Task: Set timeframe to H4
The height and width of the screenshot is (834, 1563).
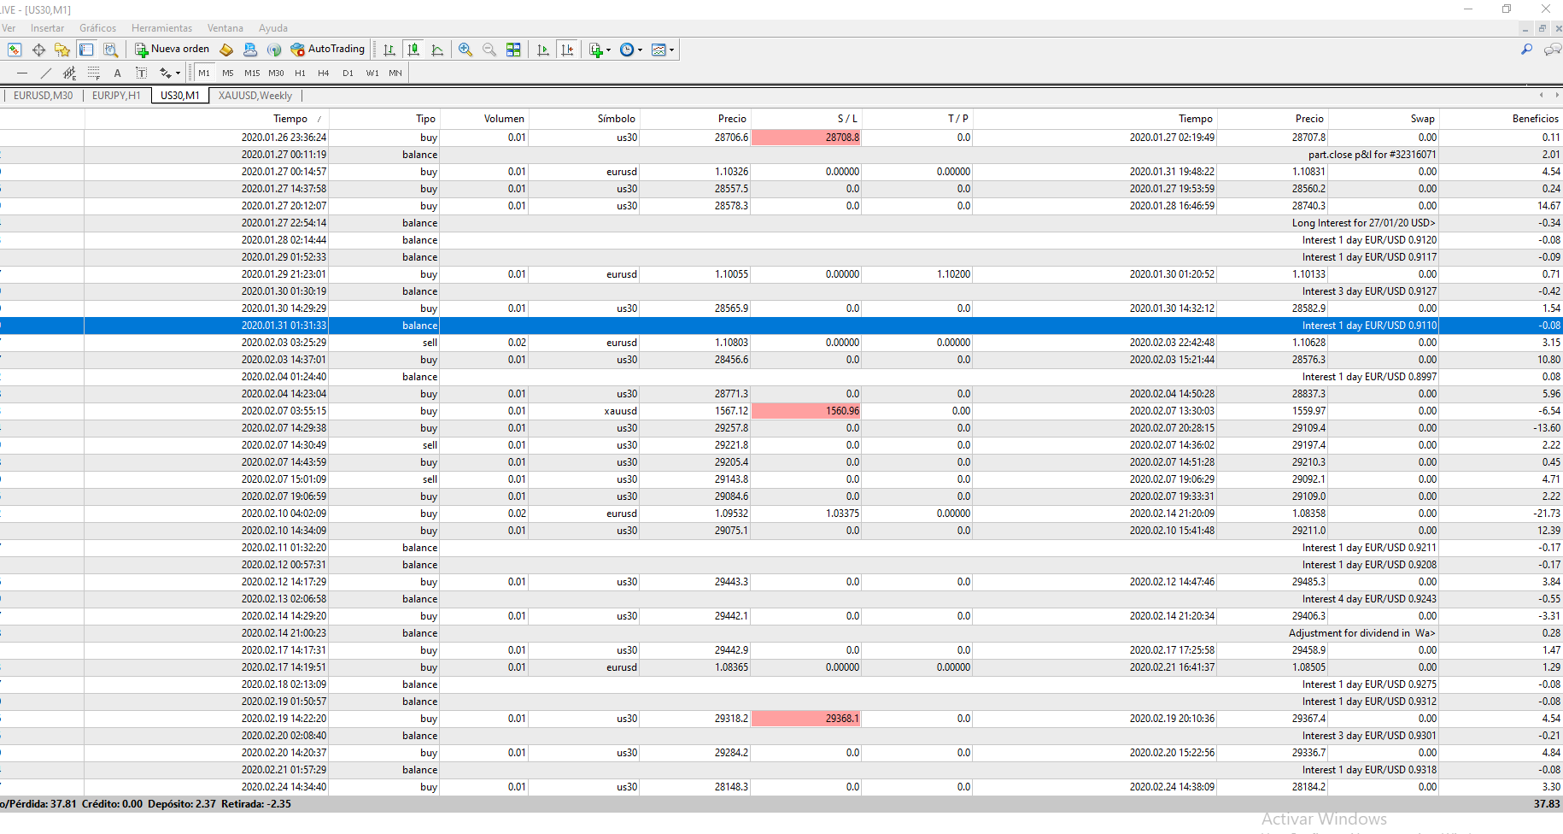Action: tap(324, 73)
